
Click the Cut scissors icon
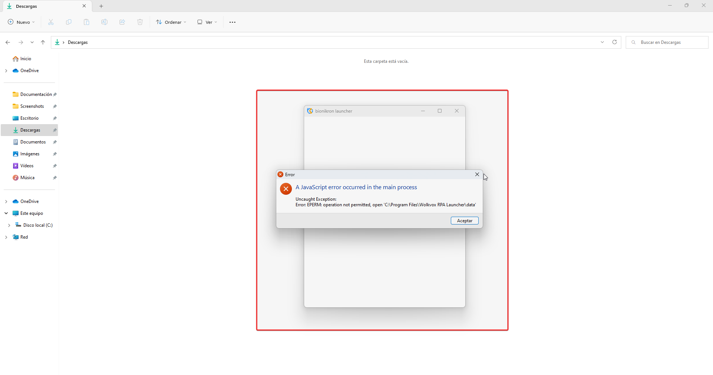51,22
